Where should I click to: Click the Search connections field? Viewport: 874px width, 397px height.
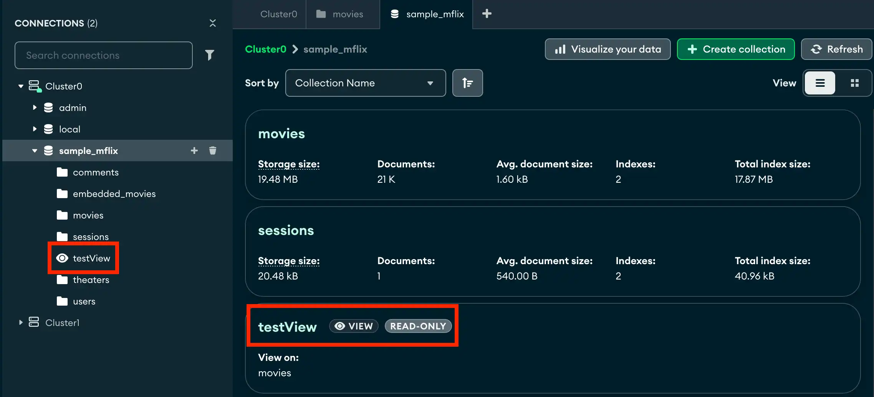[x=104, y=55]
